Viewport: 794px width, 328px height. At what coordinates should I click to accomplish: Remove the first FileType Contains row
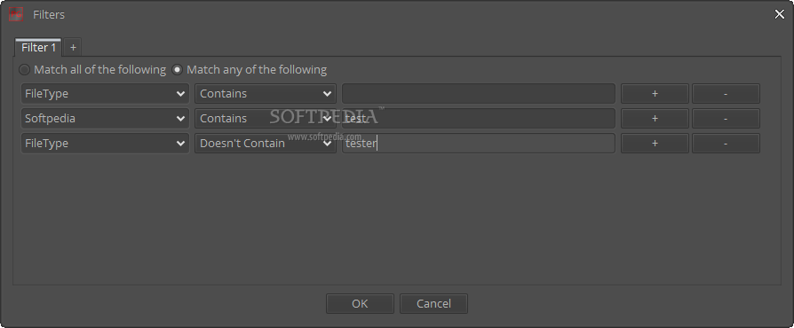click(x=726, y=93)
